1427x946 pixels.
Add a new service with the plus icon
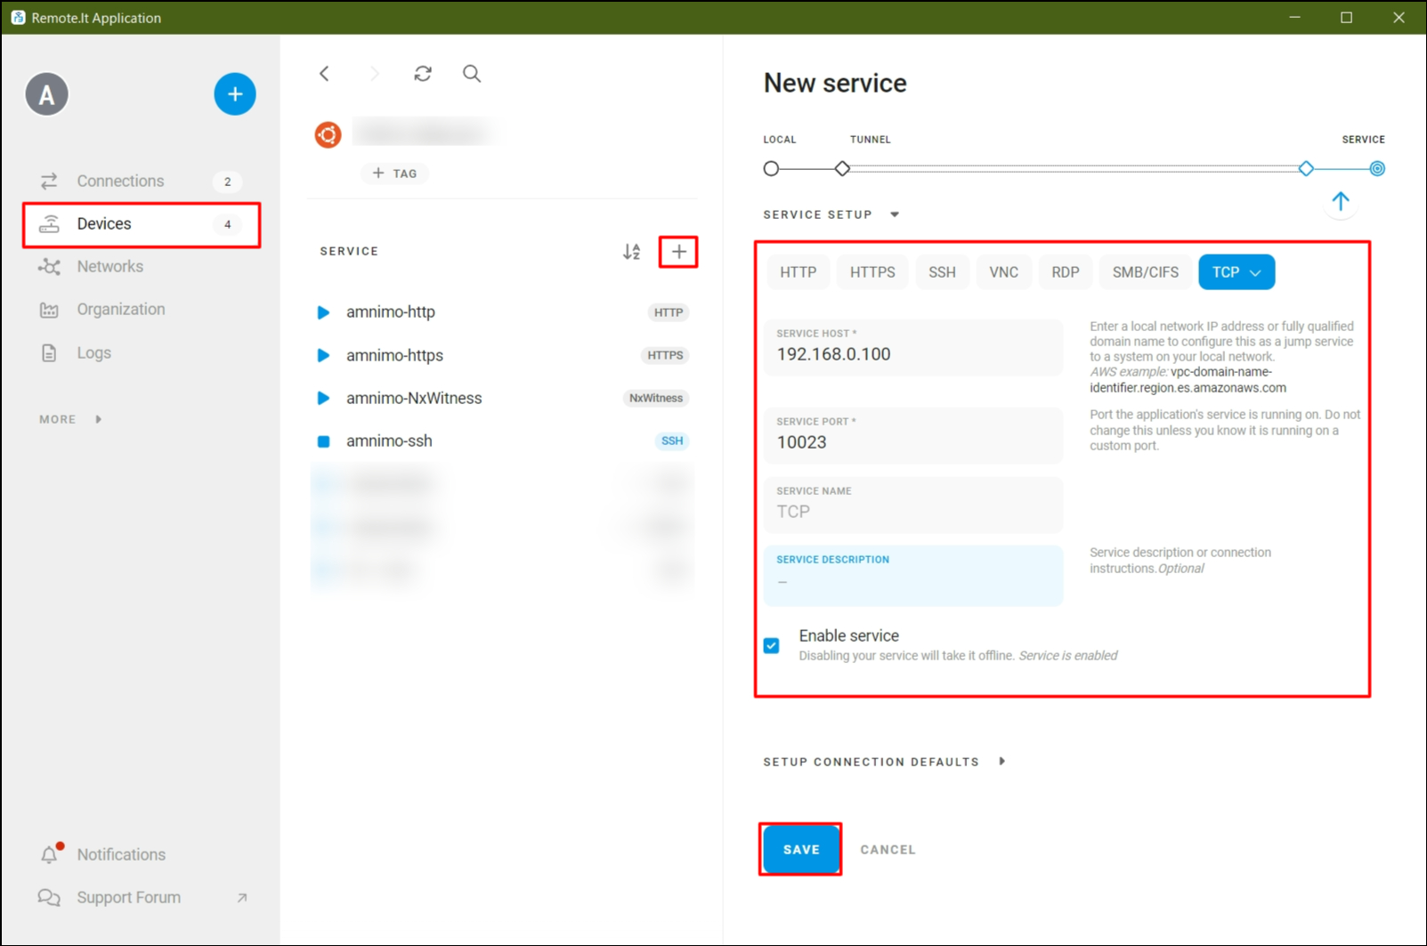click(x=678, y=252)
